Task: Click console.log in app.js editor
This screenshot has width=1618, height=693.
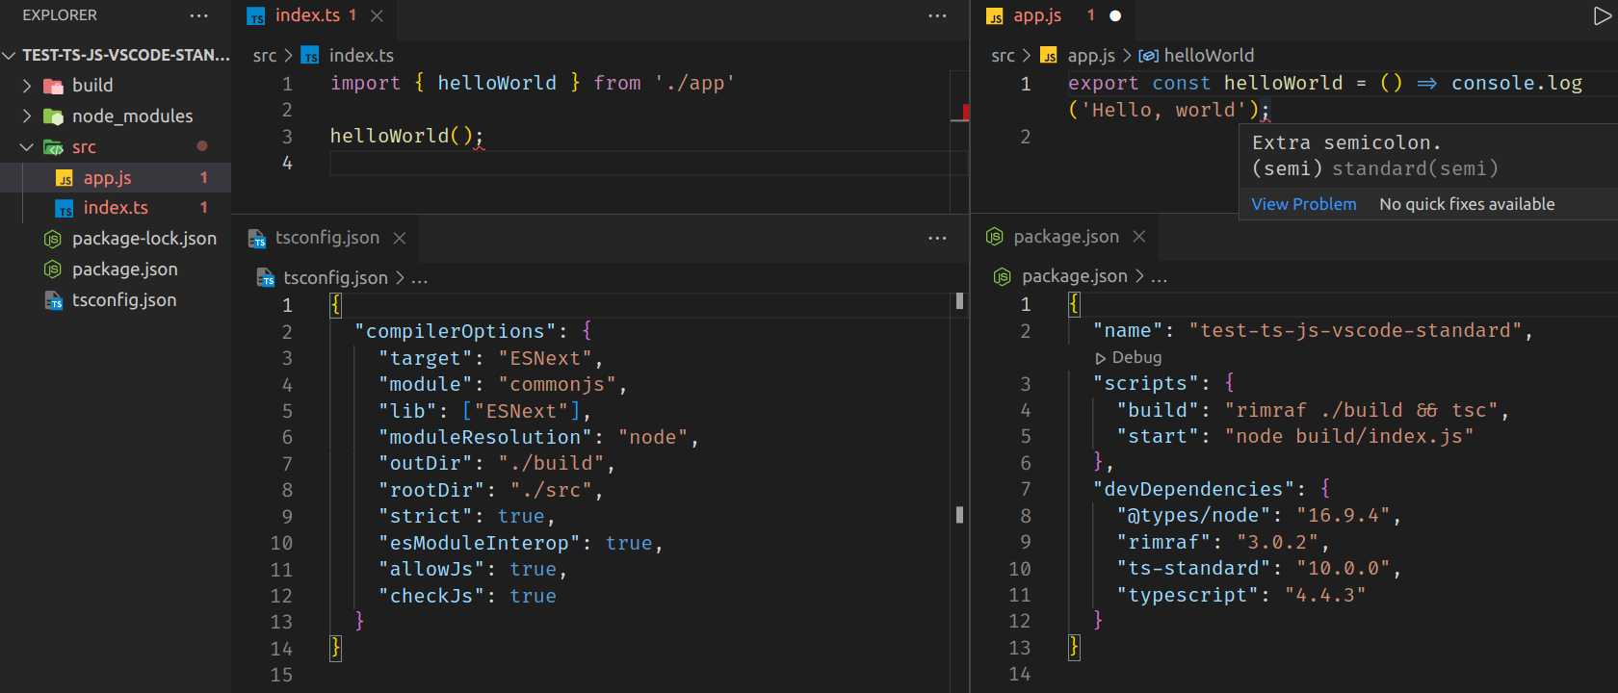Action: [1517, 84]
